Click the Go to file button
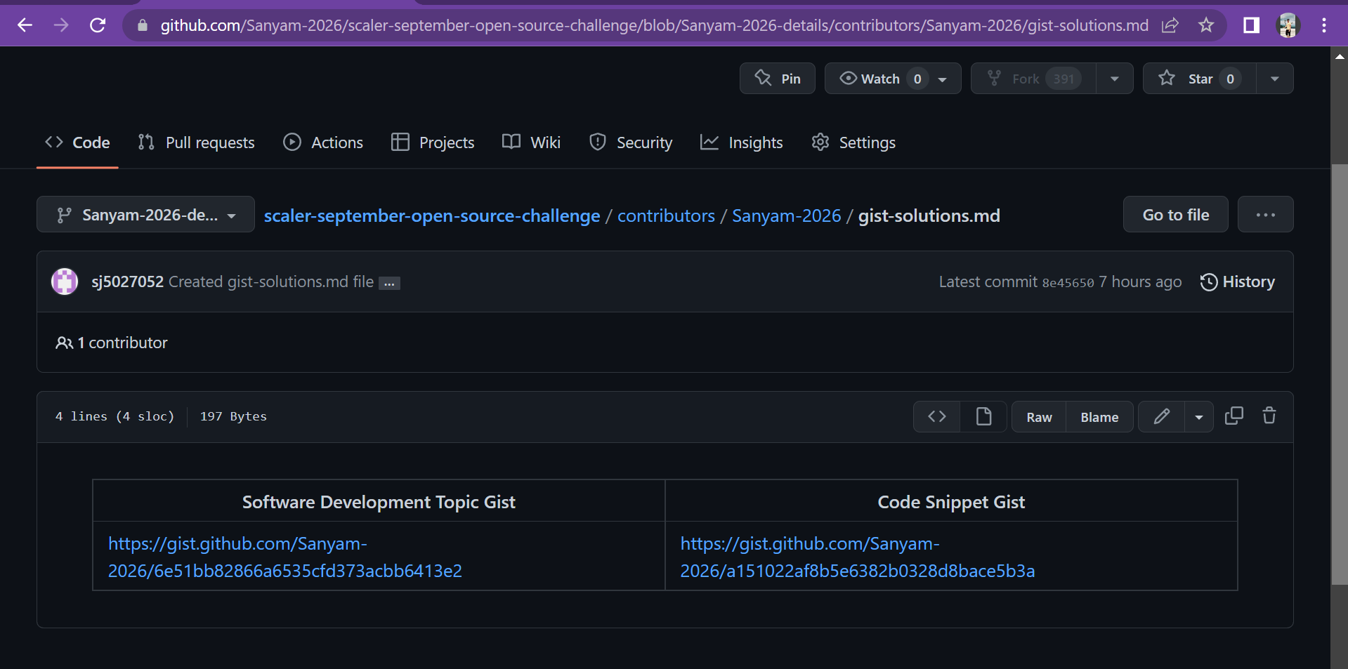This screenshot has width=1348, height=669. [x=1174, y=214]
